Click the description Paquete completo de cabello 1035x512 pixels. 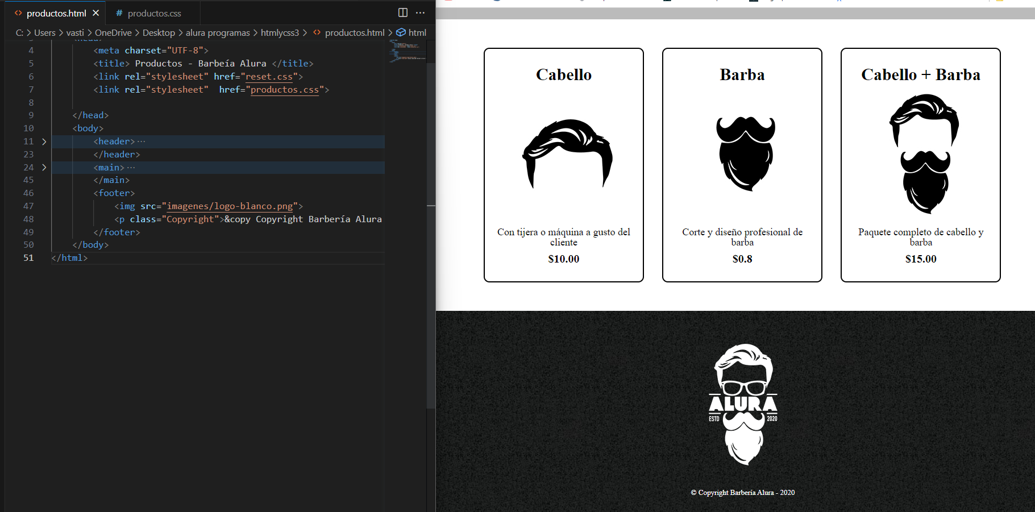[x=921, y=237]
